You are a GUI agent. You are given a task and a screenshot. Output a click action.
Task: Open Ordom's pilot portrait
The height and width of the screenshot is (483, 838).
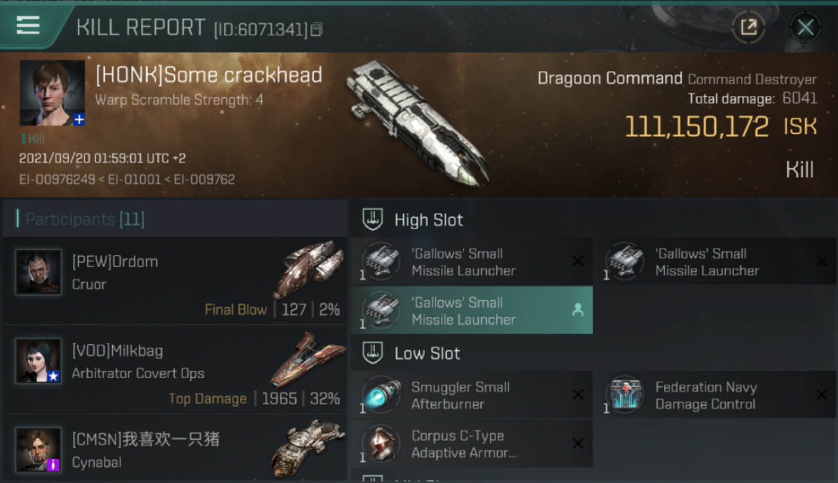pyautogui.click(x=39, y=272)
